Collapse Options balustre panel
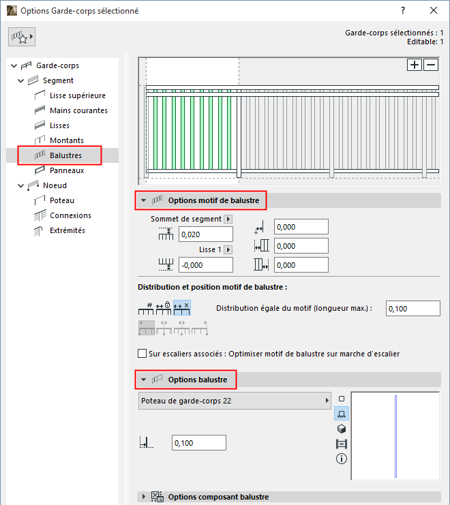The width and height of the screenshot is (450, 505). click(144, 380)
